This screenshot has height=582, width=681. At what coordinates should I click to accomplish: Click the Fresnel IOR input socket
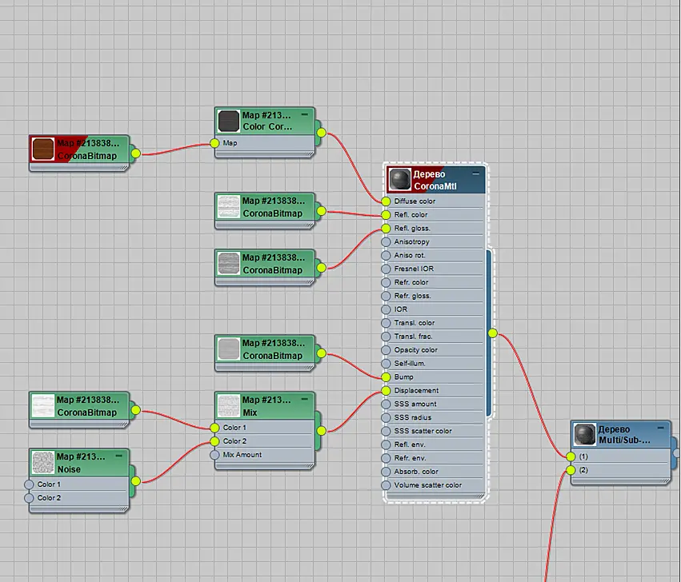pyautogui.click(x=386, y=269)
